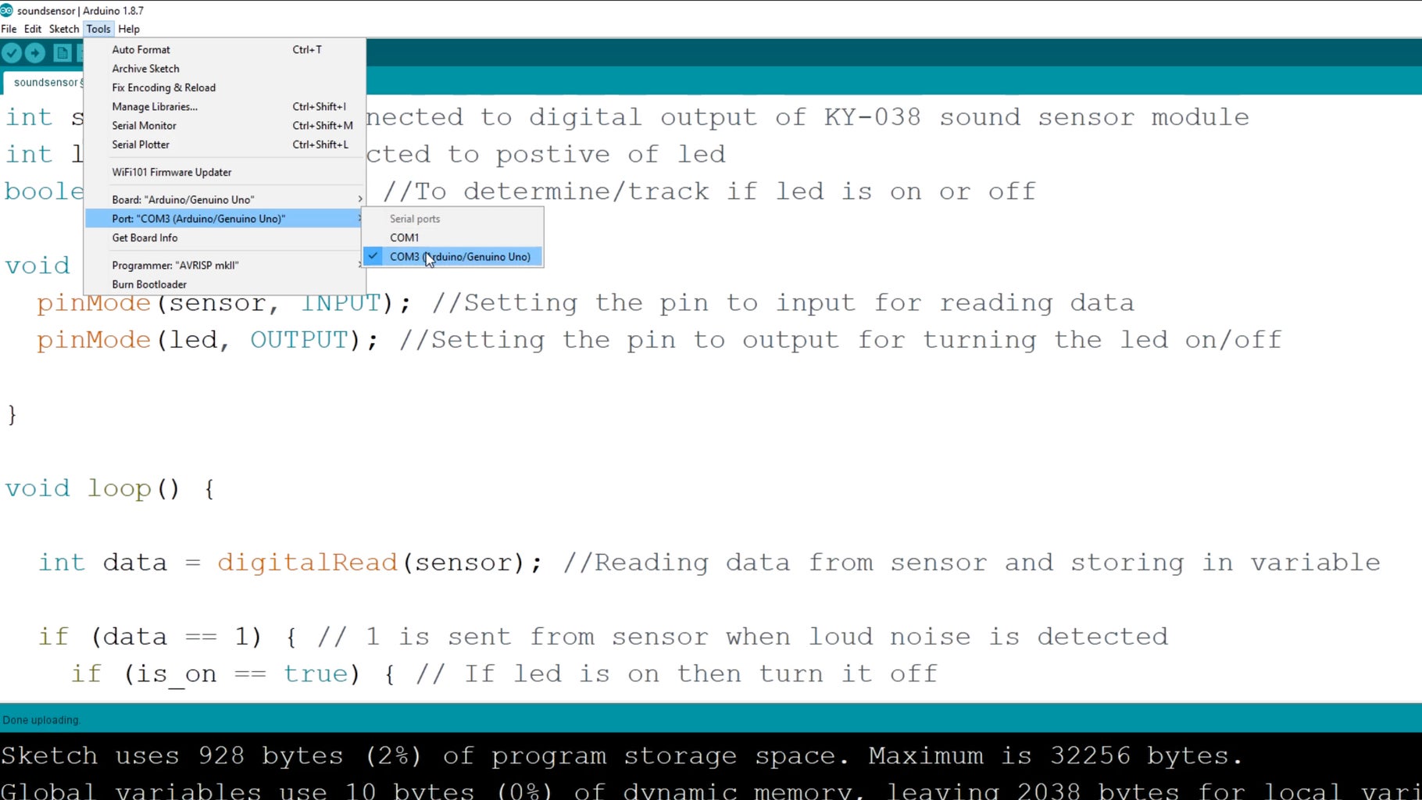Open the Edit menu
Image resolution: width=1422 pixels, height=800 pixels.
click(33, 29)
